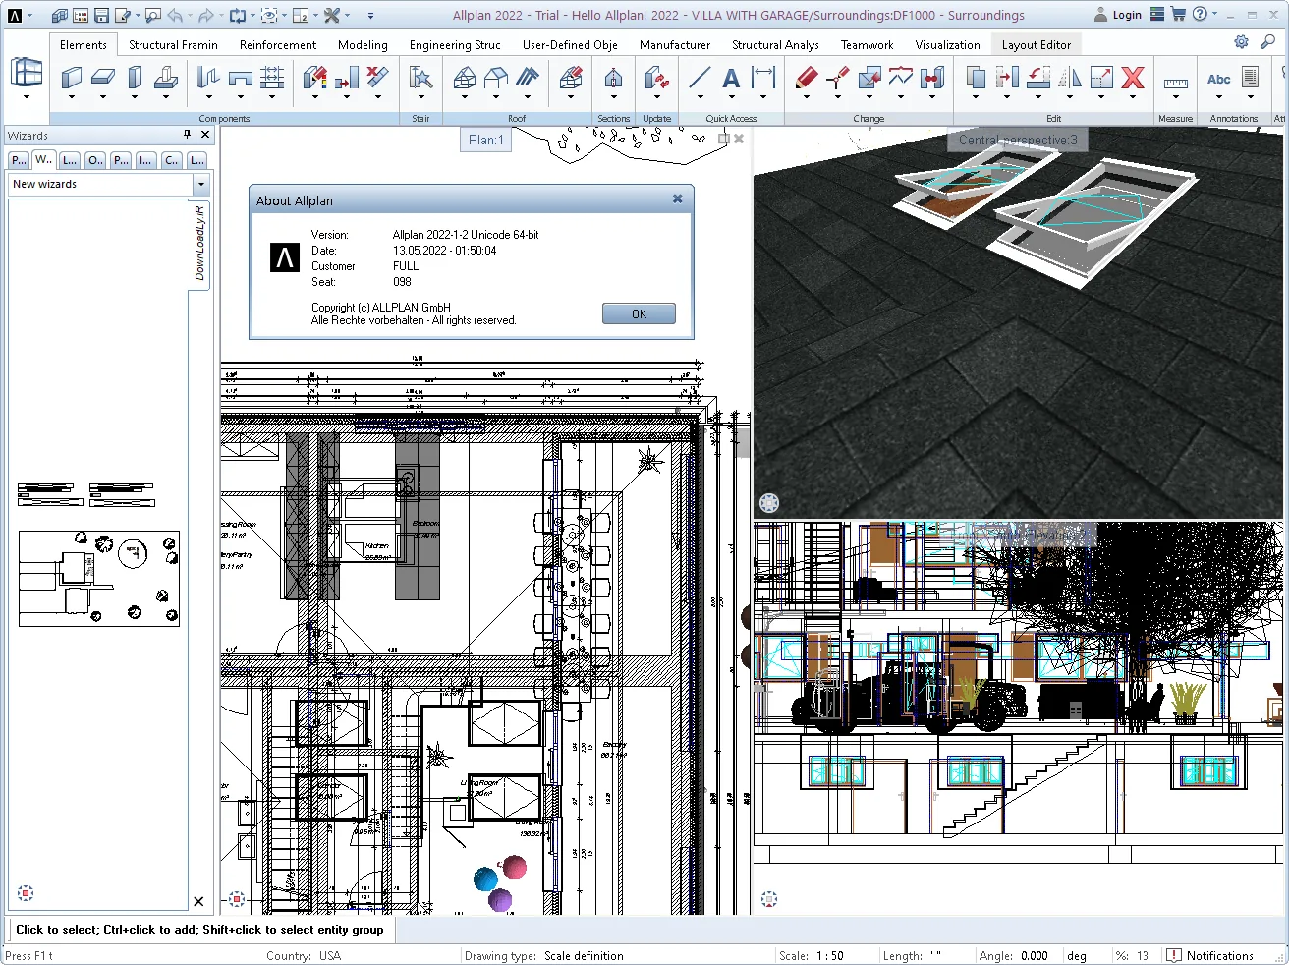
Task: Open the Teamwork ribbon tab
Action: coord(867,45)
